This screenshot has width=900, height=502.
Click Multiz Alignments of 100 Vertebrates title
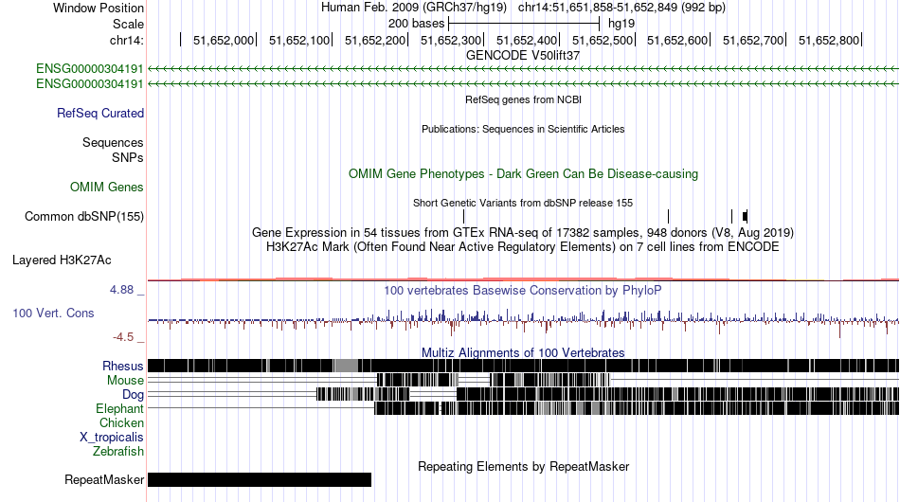[x=523, y=352]
